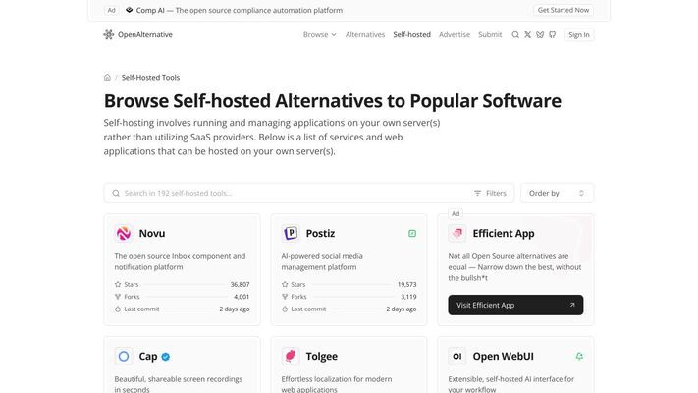Screen dimensions: 698x393
Task: Open the search magnifier in navbar
Action: [515, 34]
